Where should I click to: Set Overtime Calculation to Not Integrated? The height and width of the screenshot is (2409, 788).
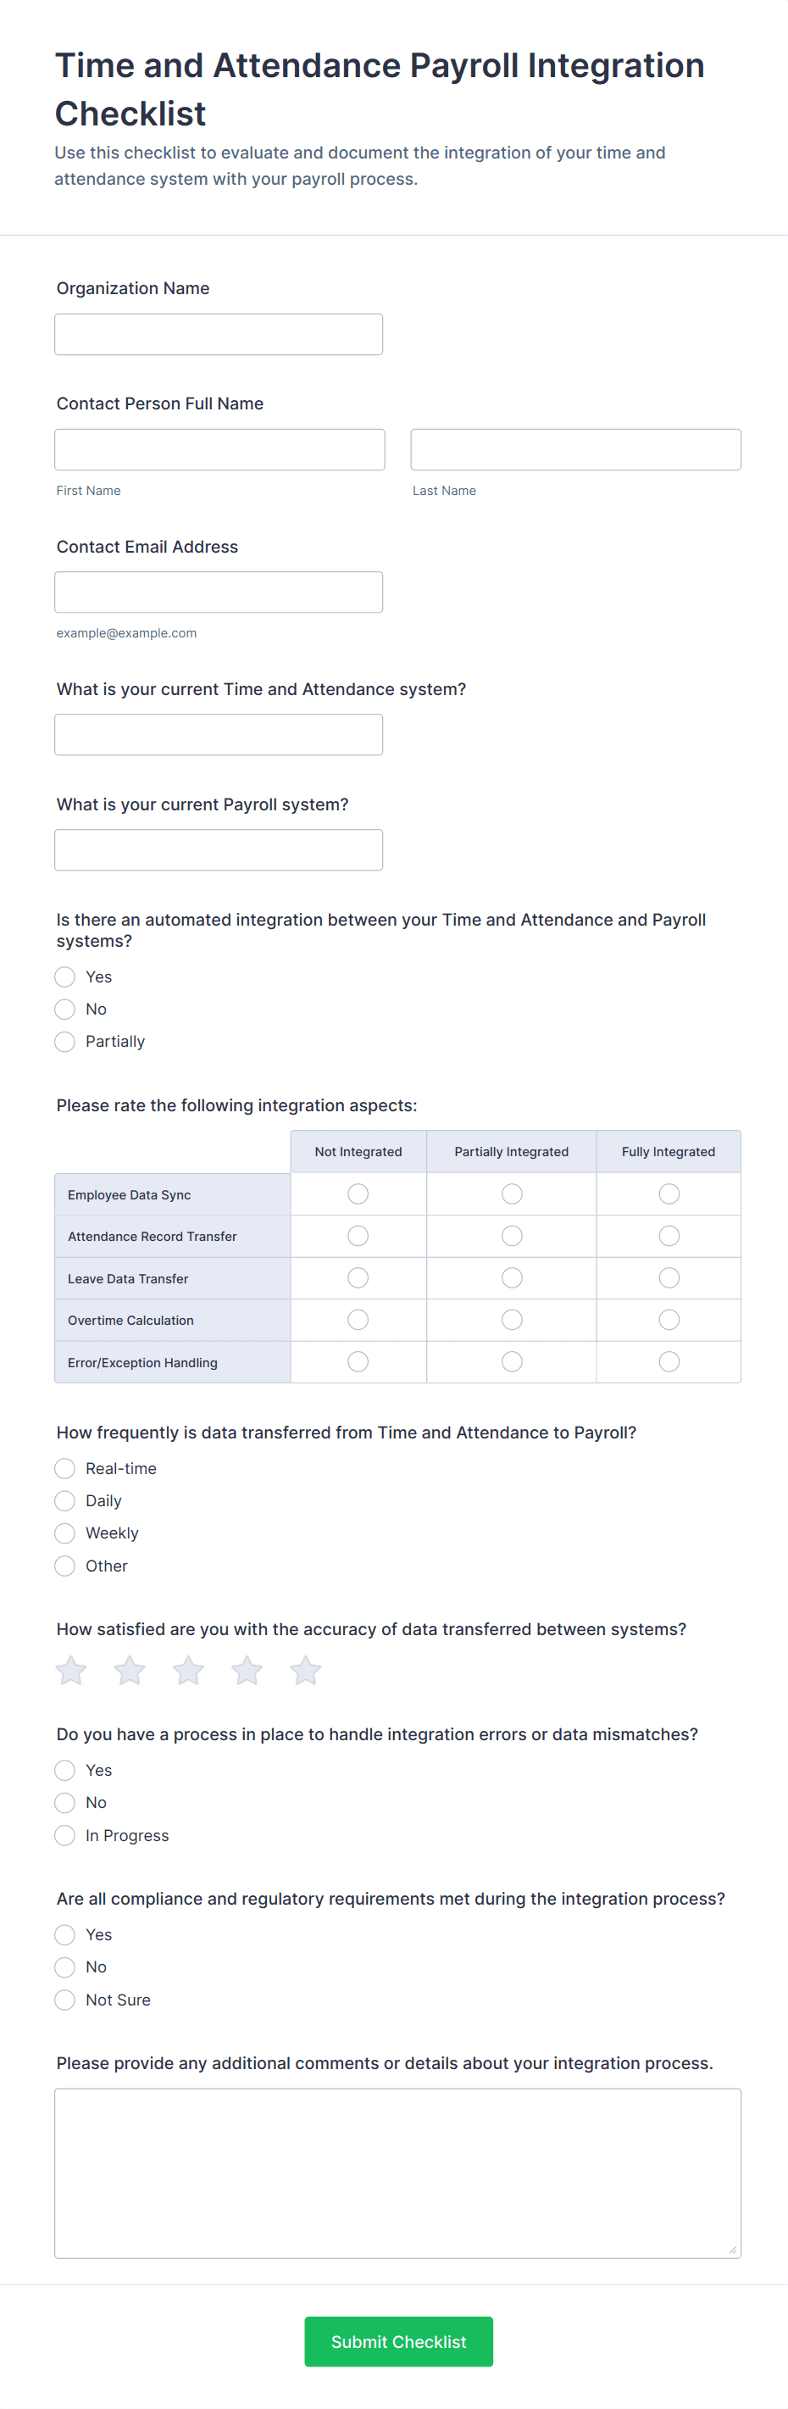[358, 1320]
